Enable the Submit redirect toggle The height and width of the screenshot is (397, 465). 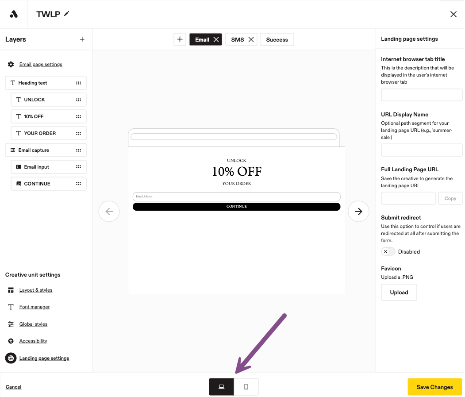(388, 252)
